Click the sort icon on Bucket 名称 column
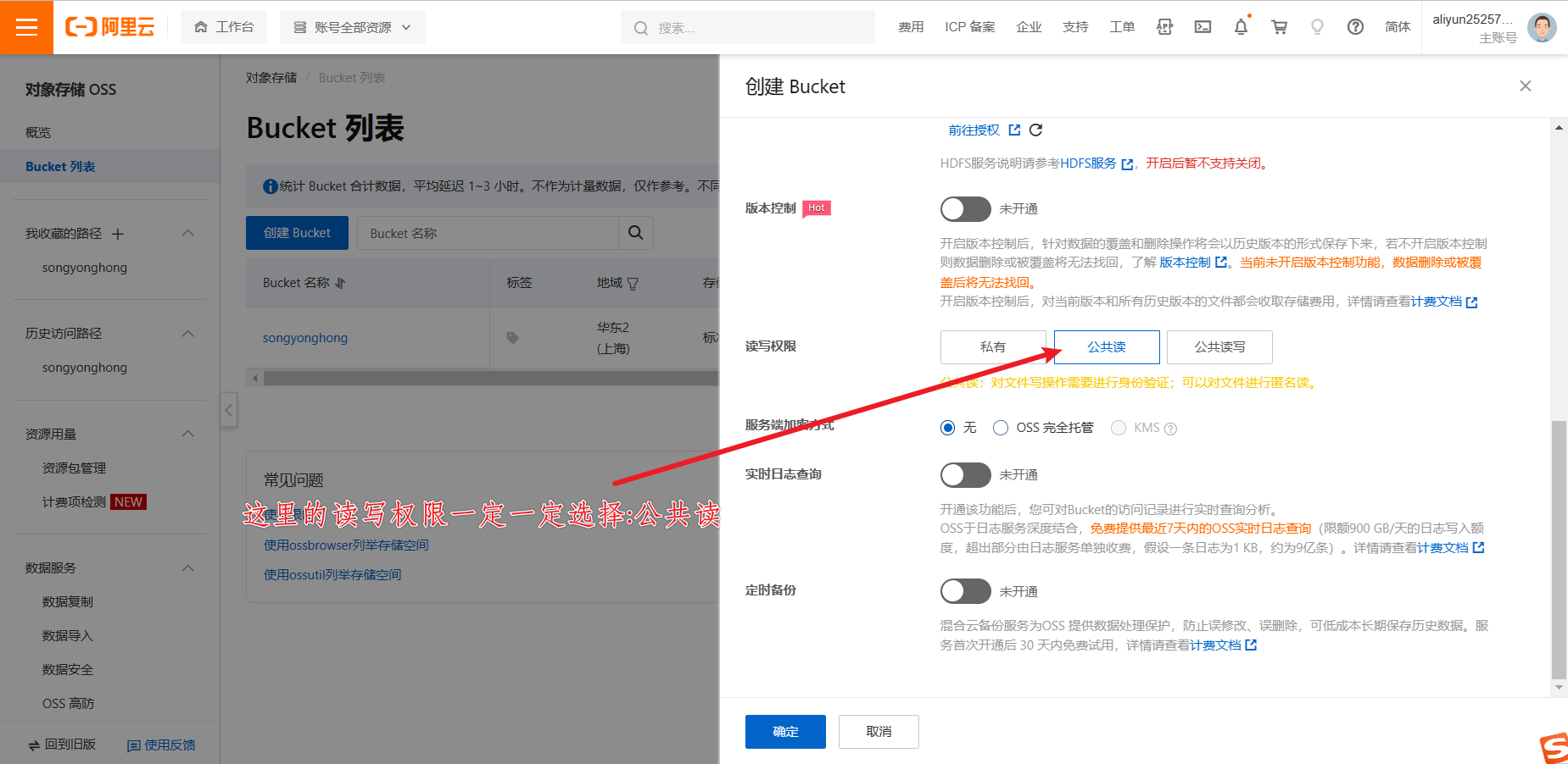The image size is (1568, 764). coord(340,283)
